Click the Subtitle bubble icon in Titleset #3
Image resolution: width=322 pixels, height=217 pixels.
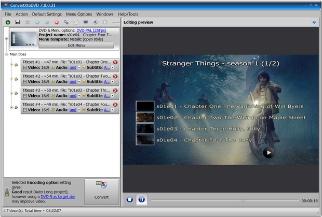(84, 96)
